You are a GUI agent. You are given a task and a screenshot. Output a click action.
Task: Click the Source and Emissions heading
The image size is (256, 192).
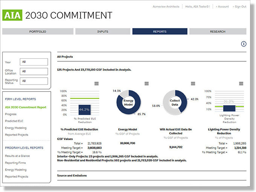72,175
